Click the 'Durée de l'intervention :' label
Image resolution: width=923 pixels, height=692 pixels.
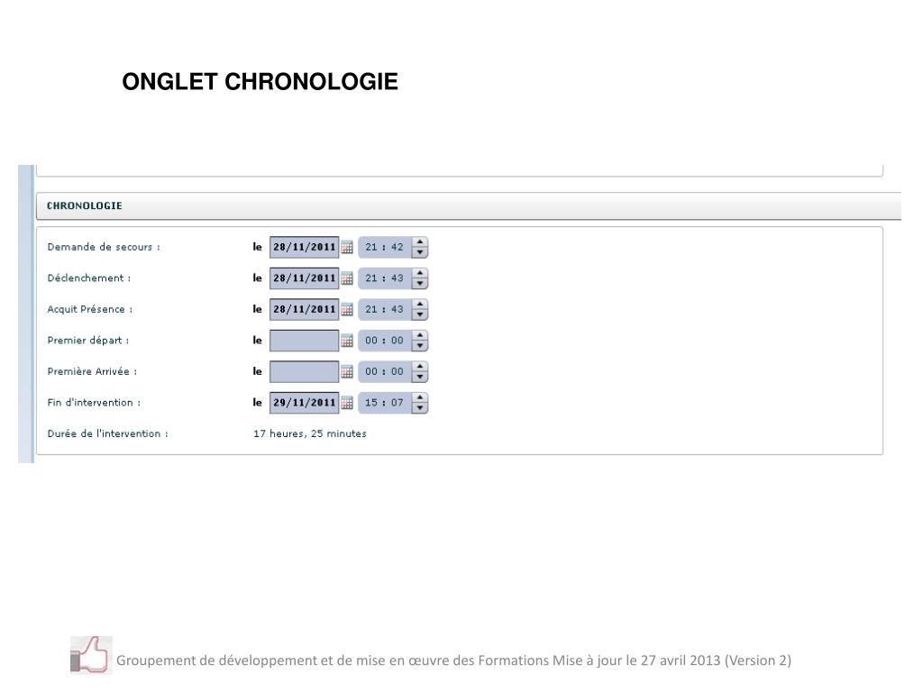click(108, 433)
